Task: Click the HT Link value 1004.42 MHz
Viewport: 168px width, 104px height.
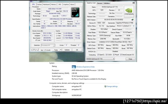Action: point(47,40)
